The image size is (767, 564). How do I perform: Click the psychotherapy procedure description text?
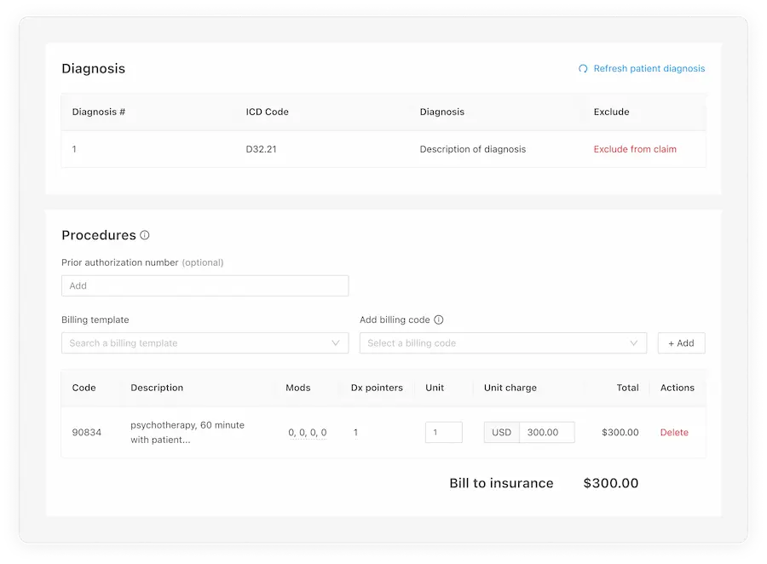pos(186,432)
